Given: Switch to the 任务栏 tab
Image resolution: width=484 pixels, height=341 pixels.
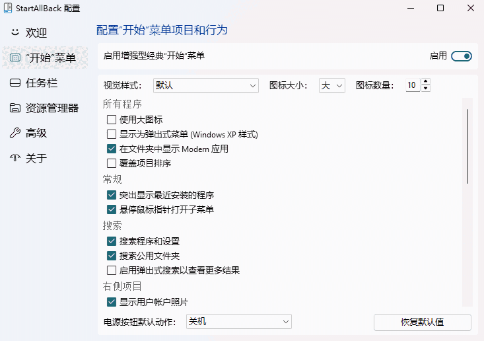Looking at the screenshot, I should (x=42, y=83).
